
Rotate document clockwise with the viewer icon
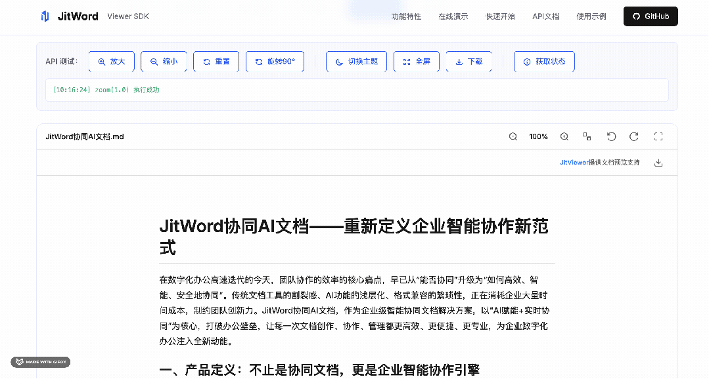(634, 136)
